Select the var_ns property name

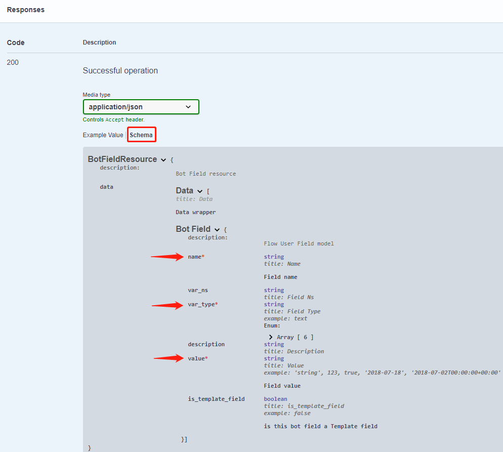click(x=198, y=290)
